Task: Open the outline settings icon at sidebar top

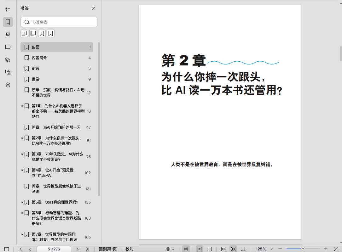Action: pyautogui.click(x=8, y=9)
